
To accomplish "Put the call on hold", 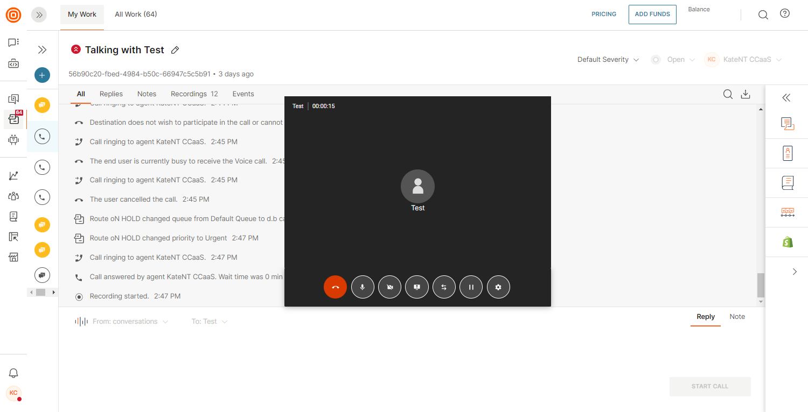I will (x=471, y=287).
